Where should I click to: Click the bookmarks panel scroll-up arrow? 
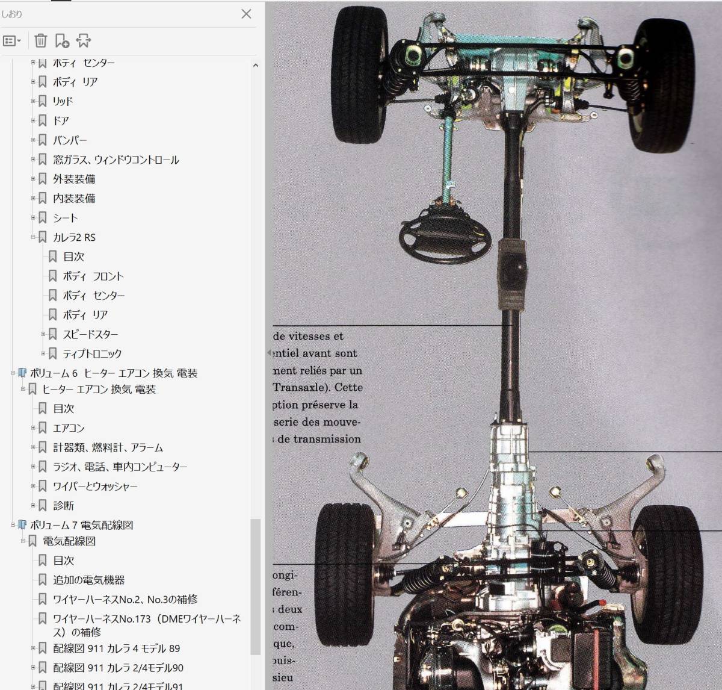(x=255, y=65)
